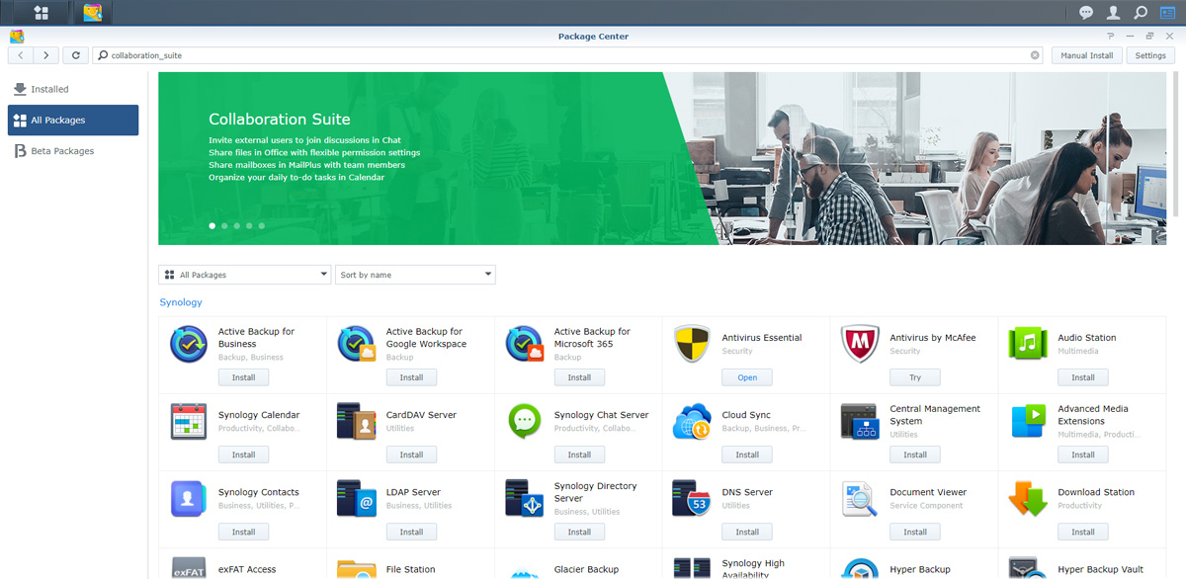Open Package Center Settings
Image resolution: width=1186 pixels, height=579 pixels.
point(1150,55)
